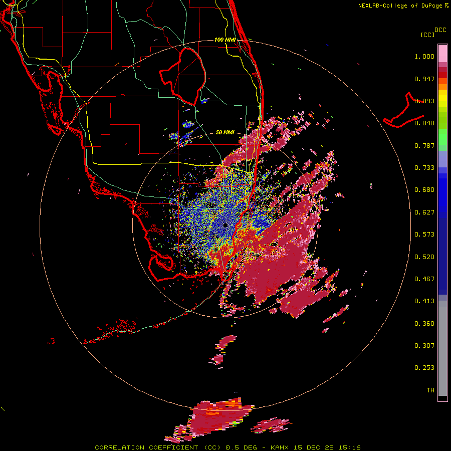This screenshot has width=451, height=451.
Task: Click the 100 NMI range ring label
Action: point(225,40)
